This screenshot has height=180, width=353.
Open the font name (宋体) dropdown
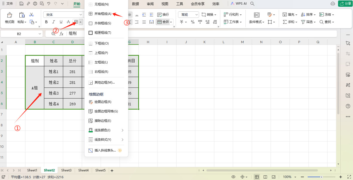coord(81,15)
